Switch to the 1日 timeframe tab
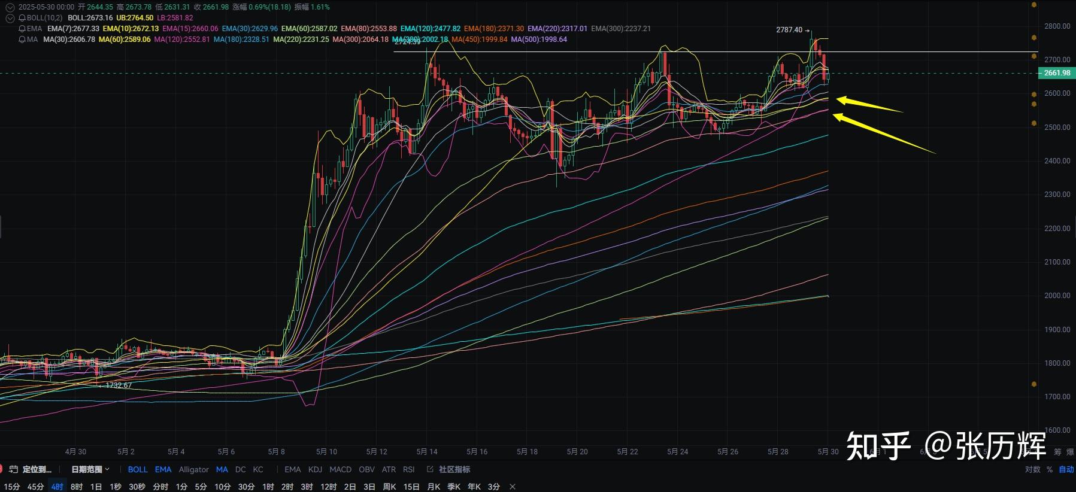1076x492 pixels. click(96, 487)
